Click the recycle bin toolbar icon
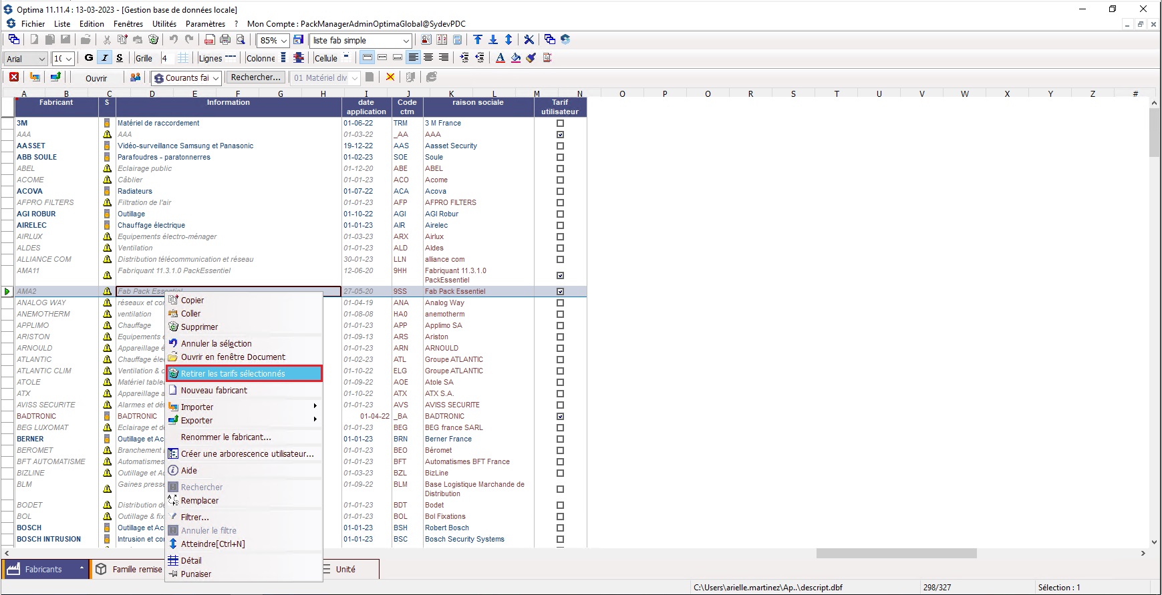Viewport: 1162px width, 595px height. tap(153, 39)
